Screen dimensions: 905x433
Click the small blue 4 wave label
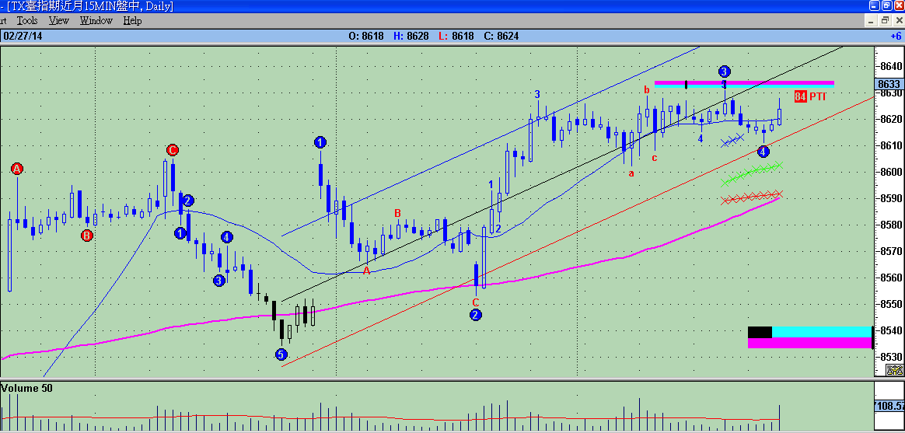coord(700,138)
